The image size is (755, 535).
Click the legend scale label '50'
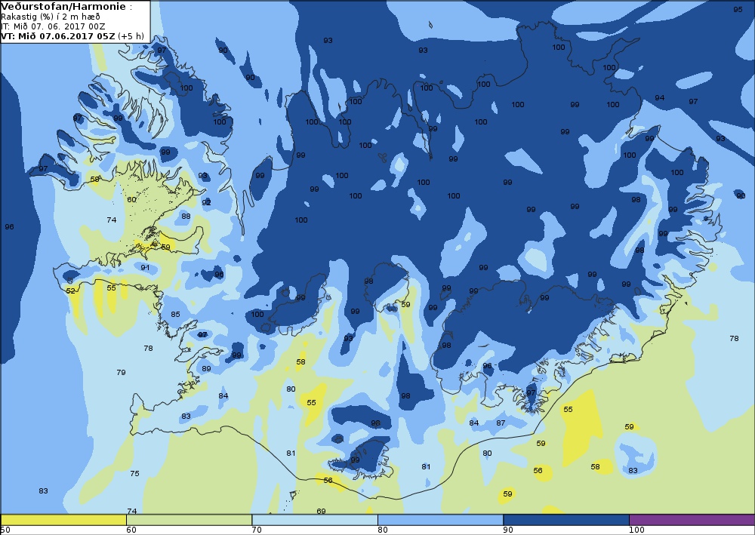tap(5, 530)
